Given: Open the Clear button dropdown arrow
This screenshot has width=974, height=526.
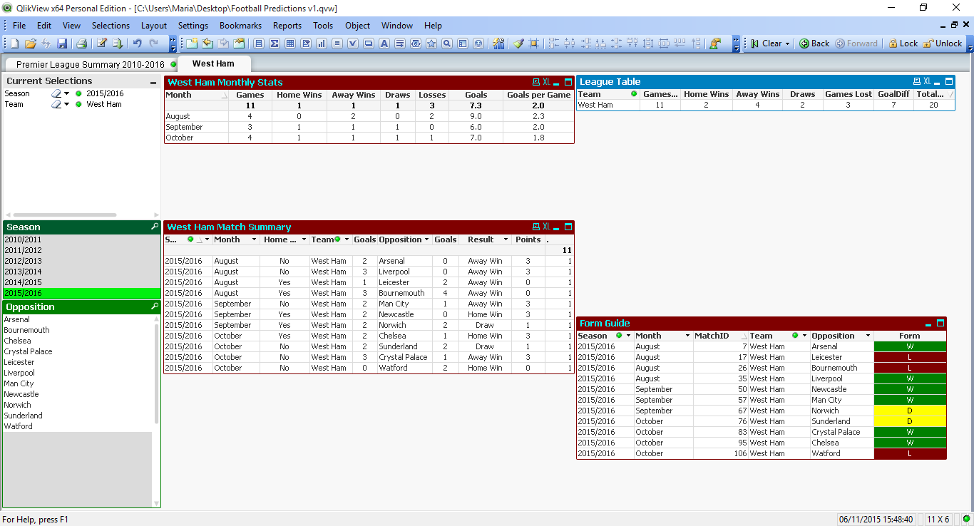Looking at the screenshot, I should coord(788,43).
